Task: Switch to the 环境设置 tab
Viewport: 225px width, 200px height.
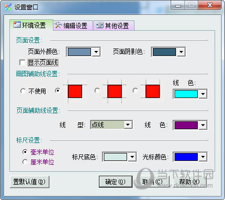Action: pos(31,25)
